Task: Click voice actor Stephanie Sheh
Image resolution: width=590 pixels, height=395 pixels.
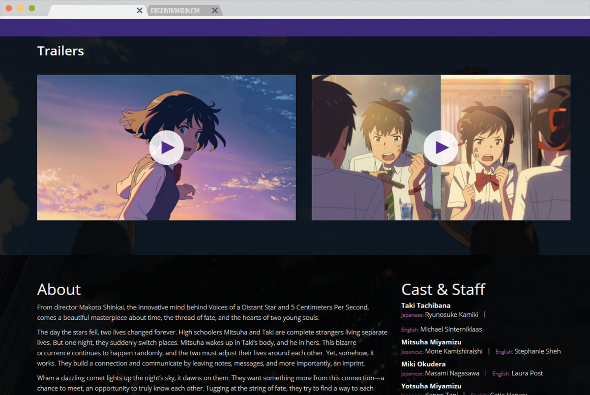Action: tap(537, 351)
